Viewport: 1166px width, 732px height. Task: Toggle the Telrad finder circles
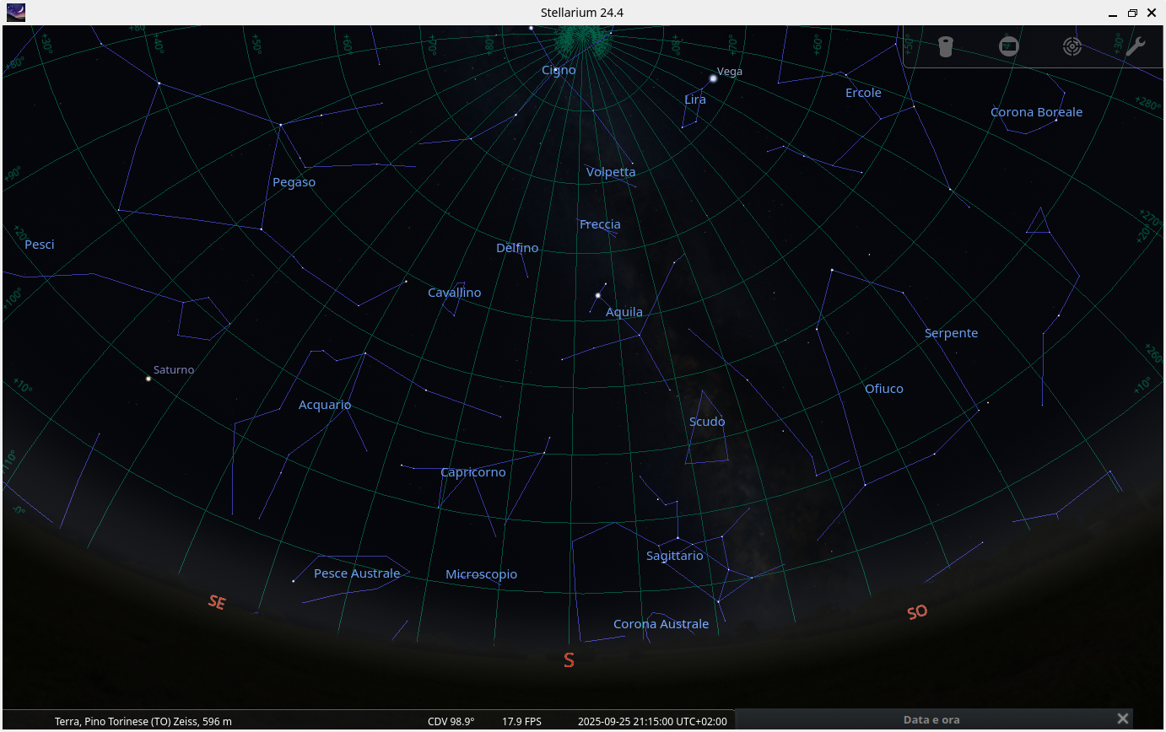(x=1072, y=46)
